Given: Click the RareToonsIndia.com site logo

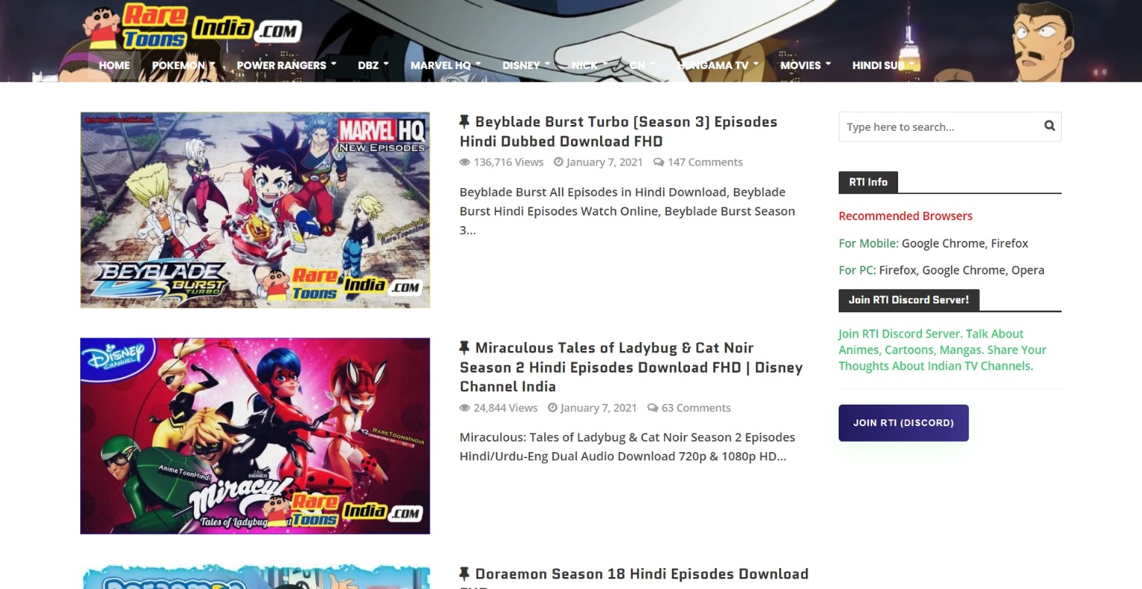Looking at the screenshot, I should click(x=190, y=28).
